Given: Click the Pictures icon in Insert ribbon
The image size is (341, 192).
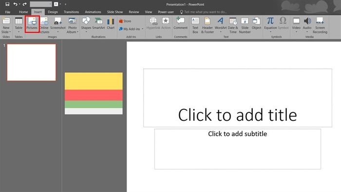Looking at the screenshot, I should pos(32,24).
